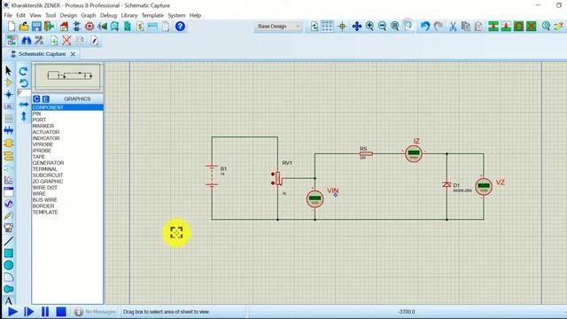The height and width of the screenshot is (319, 567).
Task: Select the yellow triangle Component Mode tool
Action: coord(9,83)
